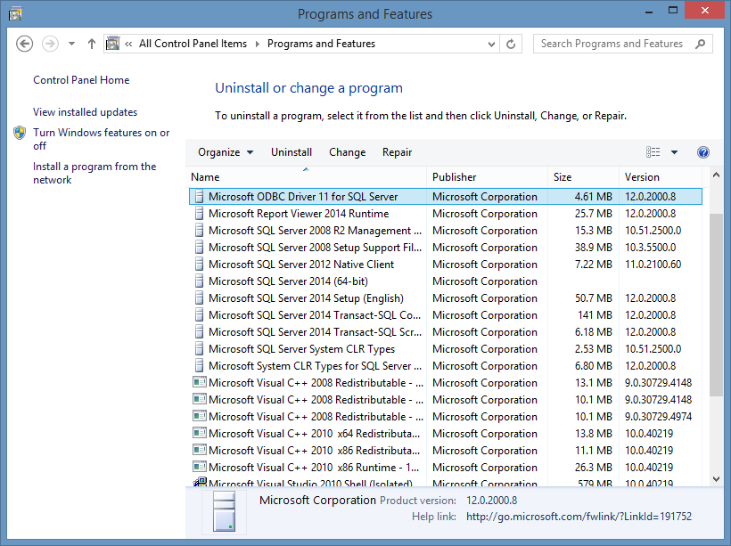The image size is (731, 546).
Task: Click All Control Panel Items breadcrumb
Action: pyautogui.click(x=193, y=44)
